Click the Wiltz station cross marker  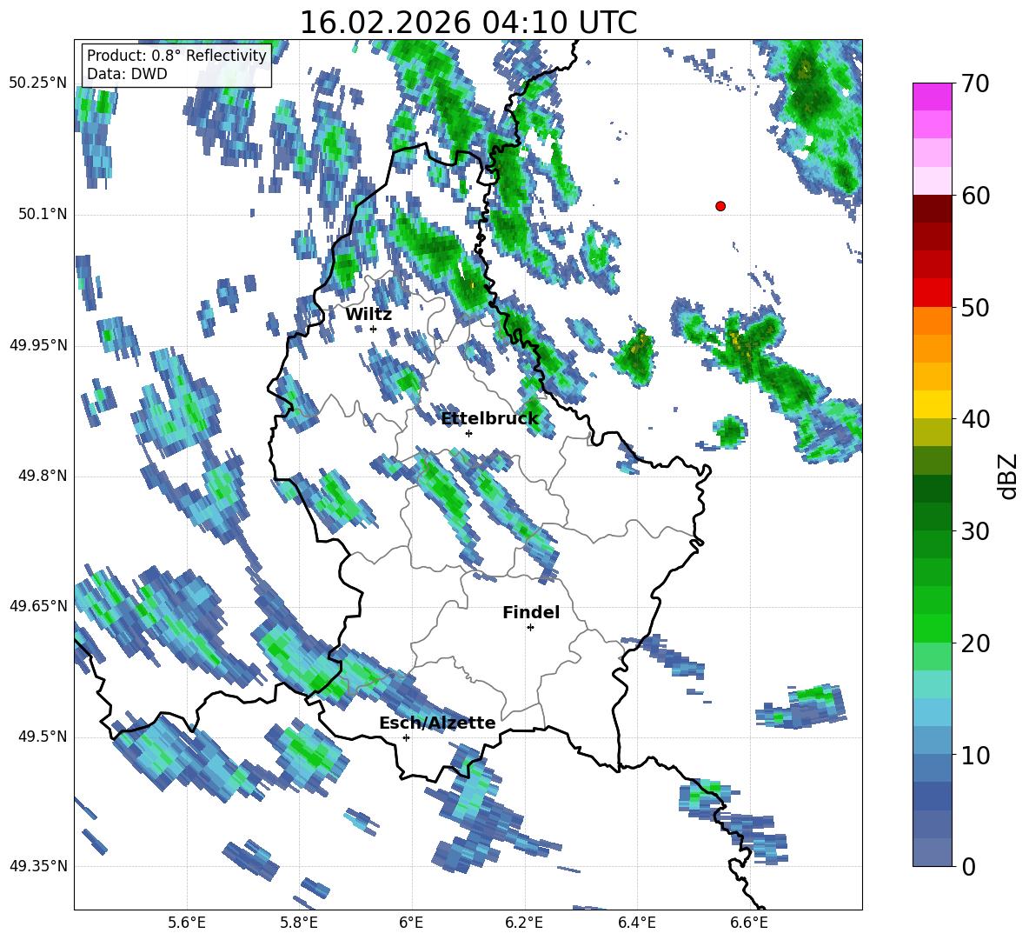pyautogui.click(x=374, y=329)
